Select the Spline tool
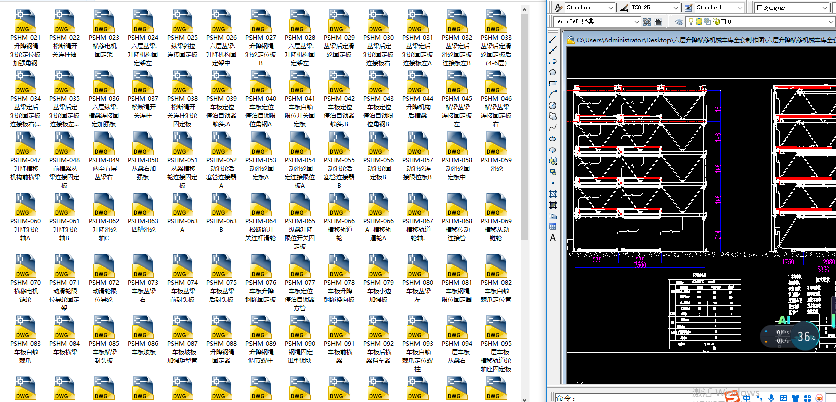 click(553, 127)
